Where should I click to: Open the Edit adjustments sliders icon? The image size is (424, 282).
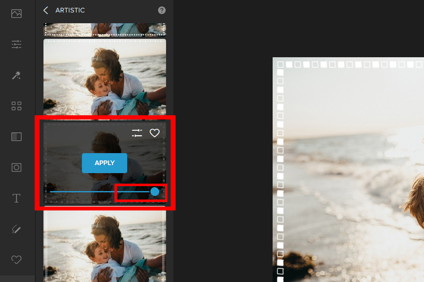pos(17,44)
